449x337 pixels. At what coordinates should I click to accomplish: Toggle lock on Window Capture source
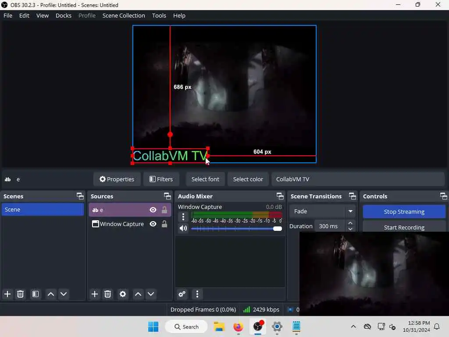pos(164,224)
